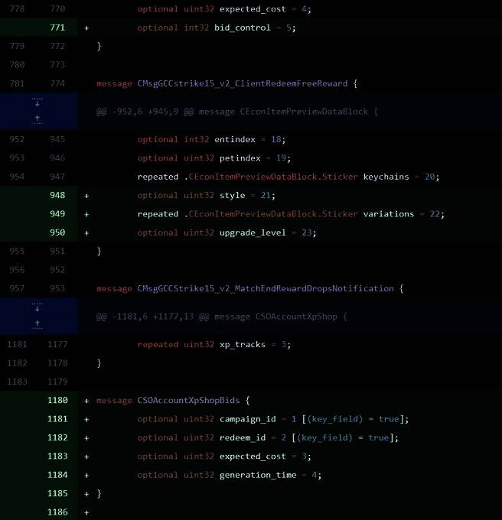Click the plus marker on variations line

[x=86, y=214]
